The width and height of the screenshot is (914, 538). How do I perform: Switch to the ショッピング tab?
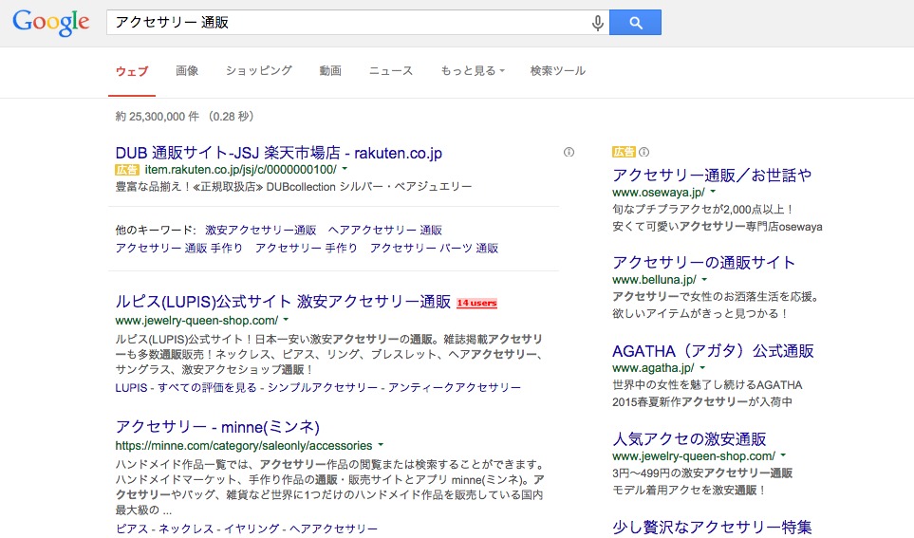259,71
